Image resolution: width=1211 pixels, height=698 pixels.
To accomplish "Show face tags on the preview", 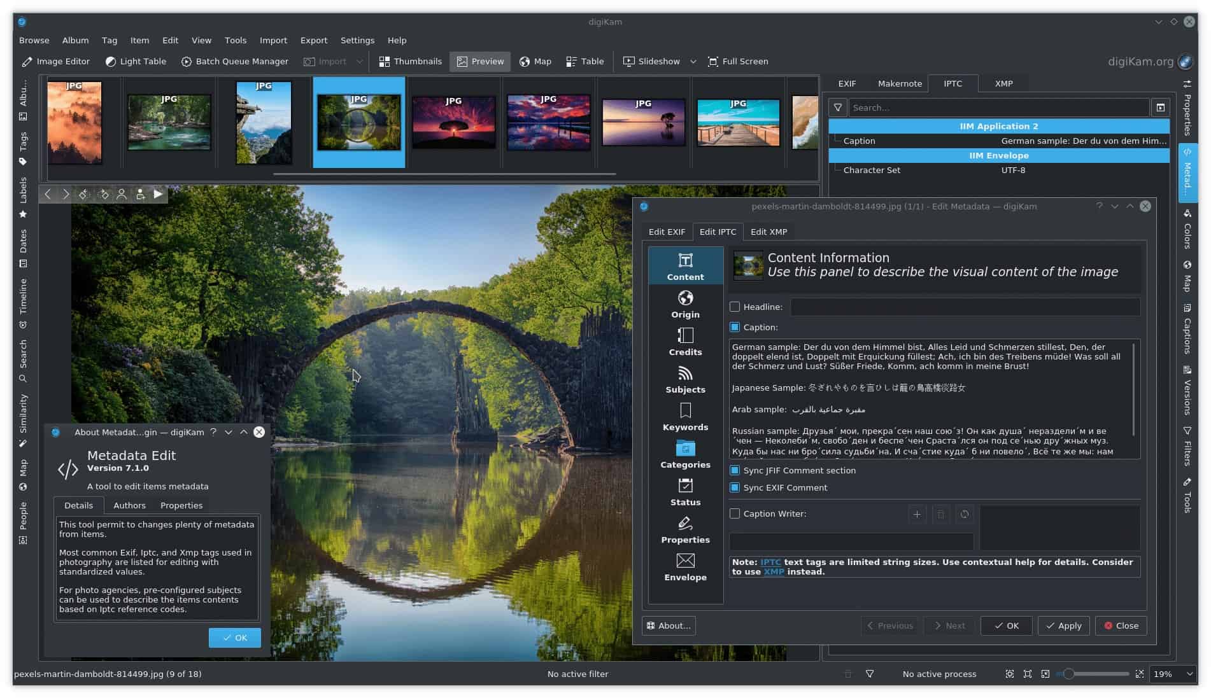I will (x=122, y=194).
